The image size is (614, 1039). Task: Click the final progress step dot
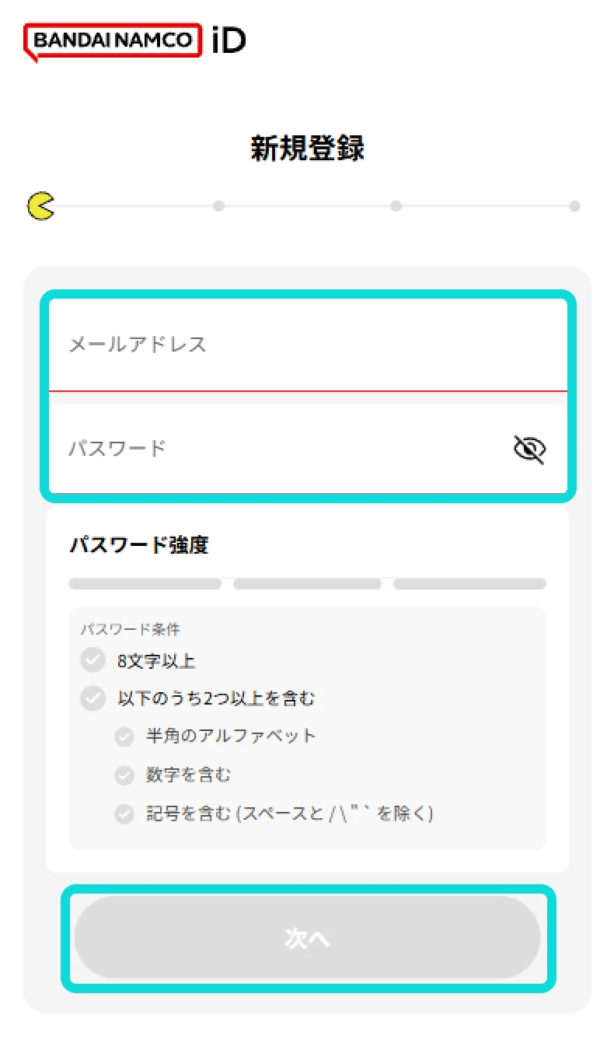point(574,206)
